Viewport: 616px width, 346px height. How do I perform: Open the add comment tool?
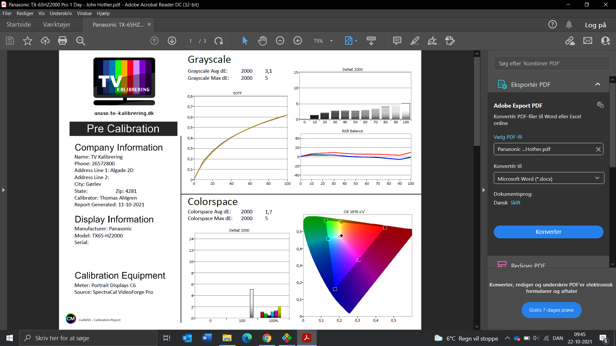(x=397, y=41)
